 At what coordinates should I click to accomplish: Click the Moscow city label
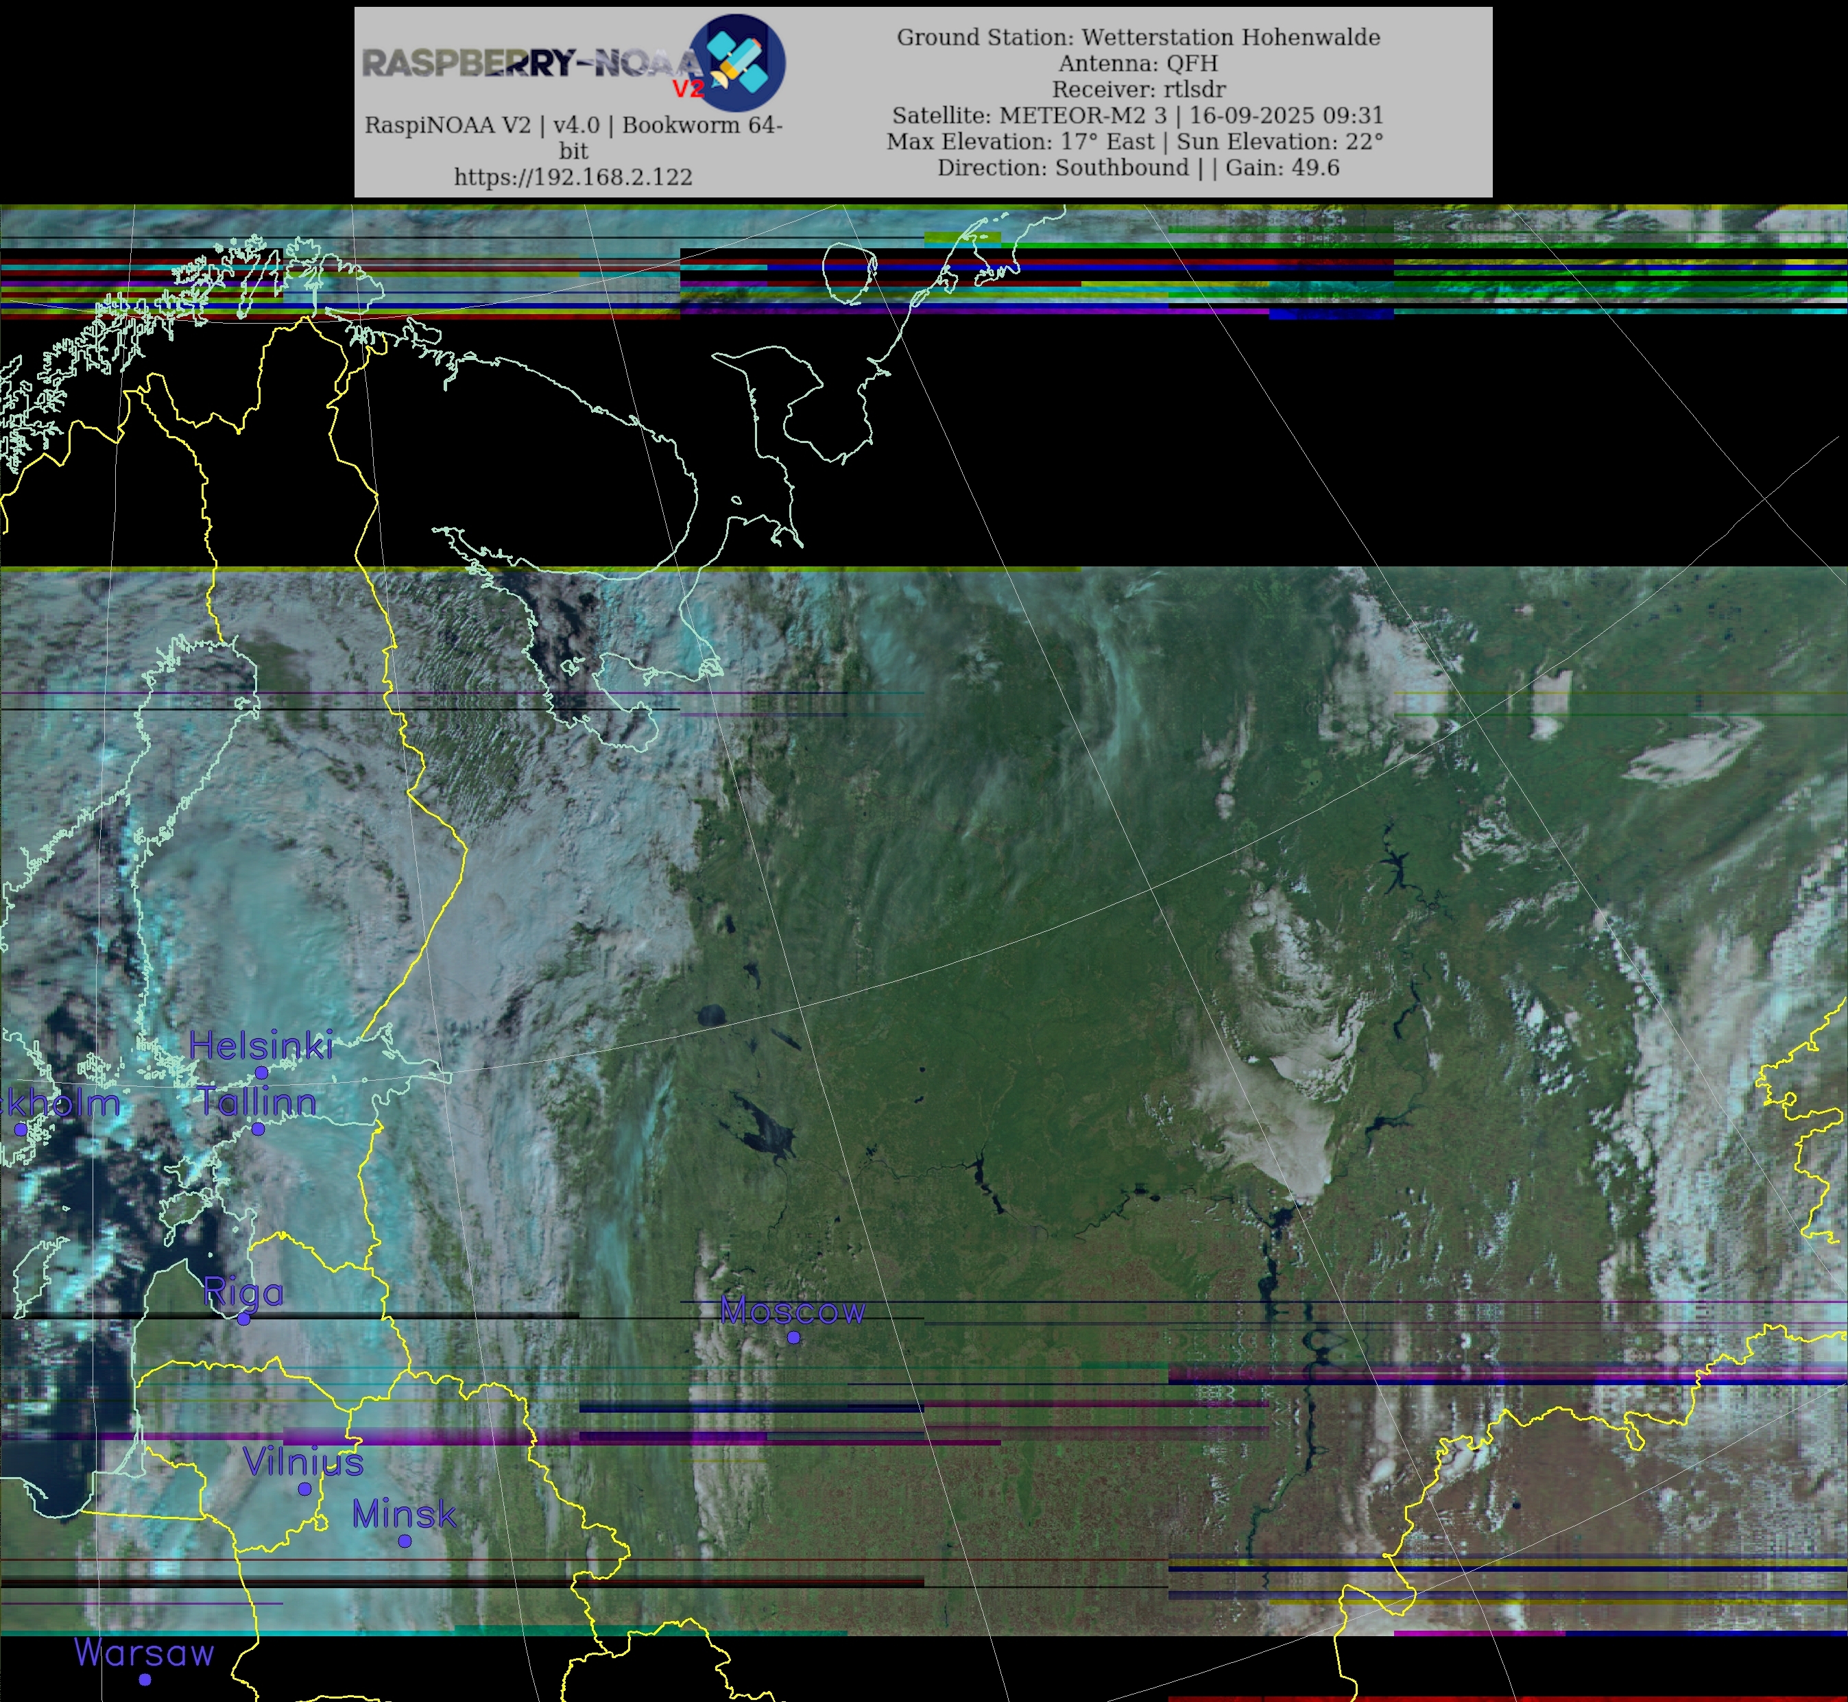(793, 1310)
